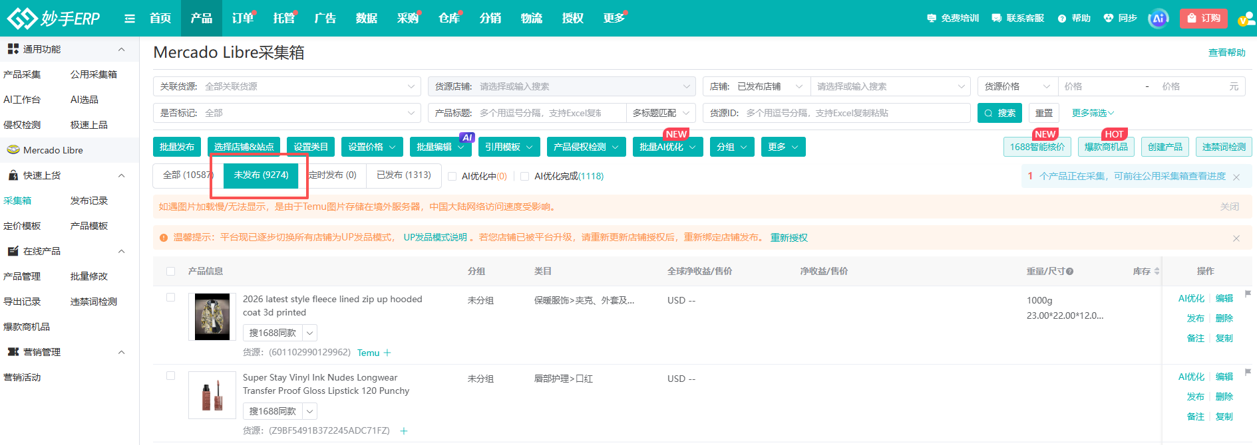Screen dimensions: 1257x445
Task: Click the 创建产品 button
Action: [x=1165, y=147]
